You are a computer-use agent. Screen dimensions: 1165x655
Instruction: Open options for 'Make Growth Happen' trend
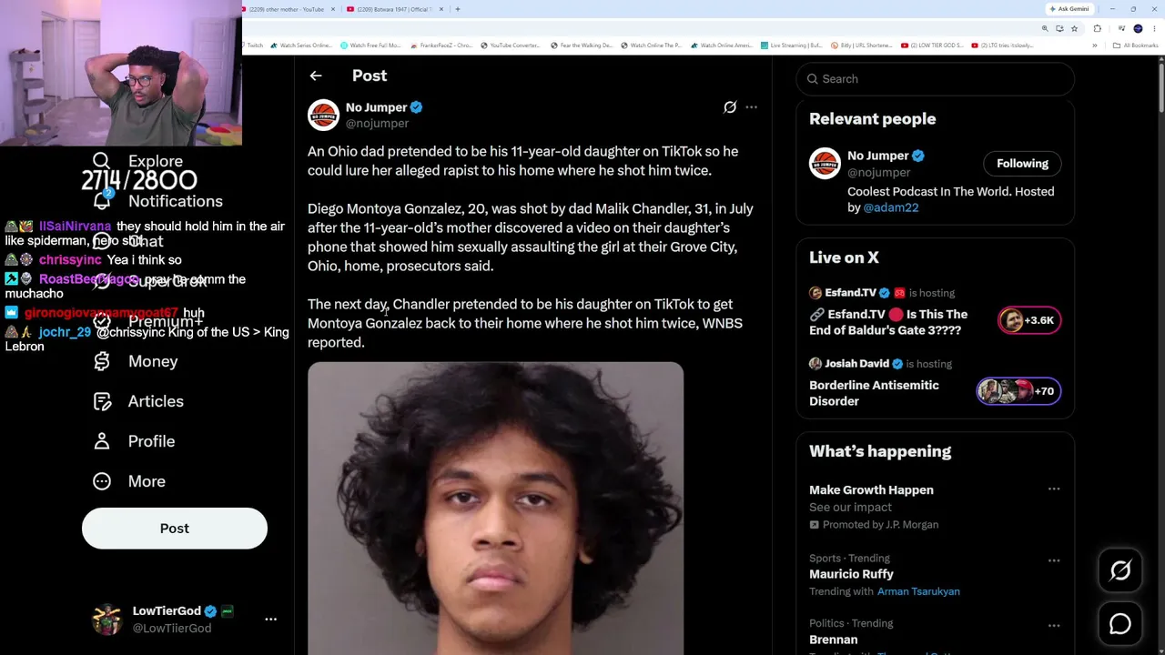pyautogui.click(x=1054, y=489)
